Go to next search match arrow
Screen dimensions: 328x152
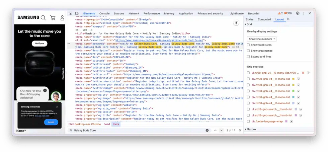point(221,130)
